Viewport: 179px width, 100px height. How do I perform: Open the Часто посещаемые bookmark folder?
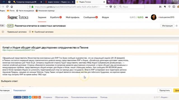[x=25, y=11]
